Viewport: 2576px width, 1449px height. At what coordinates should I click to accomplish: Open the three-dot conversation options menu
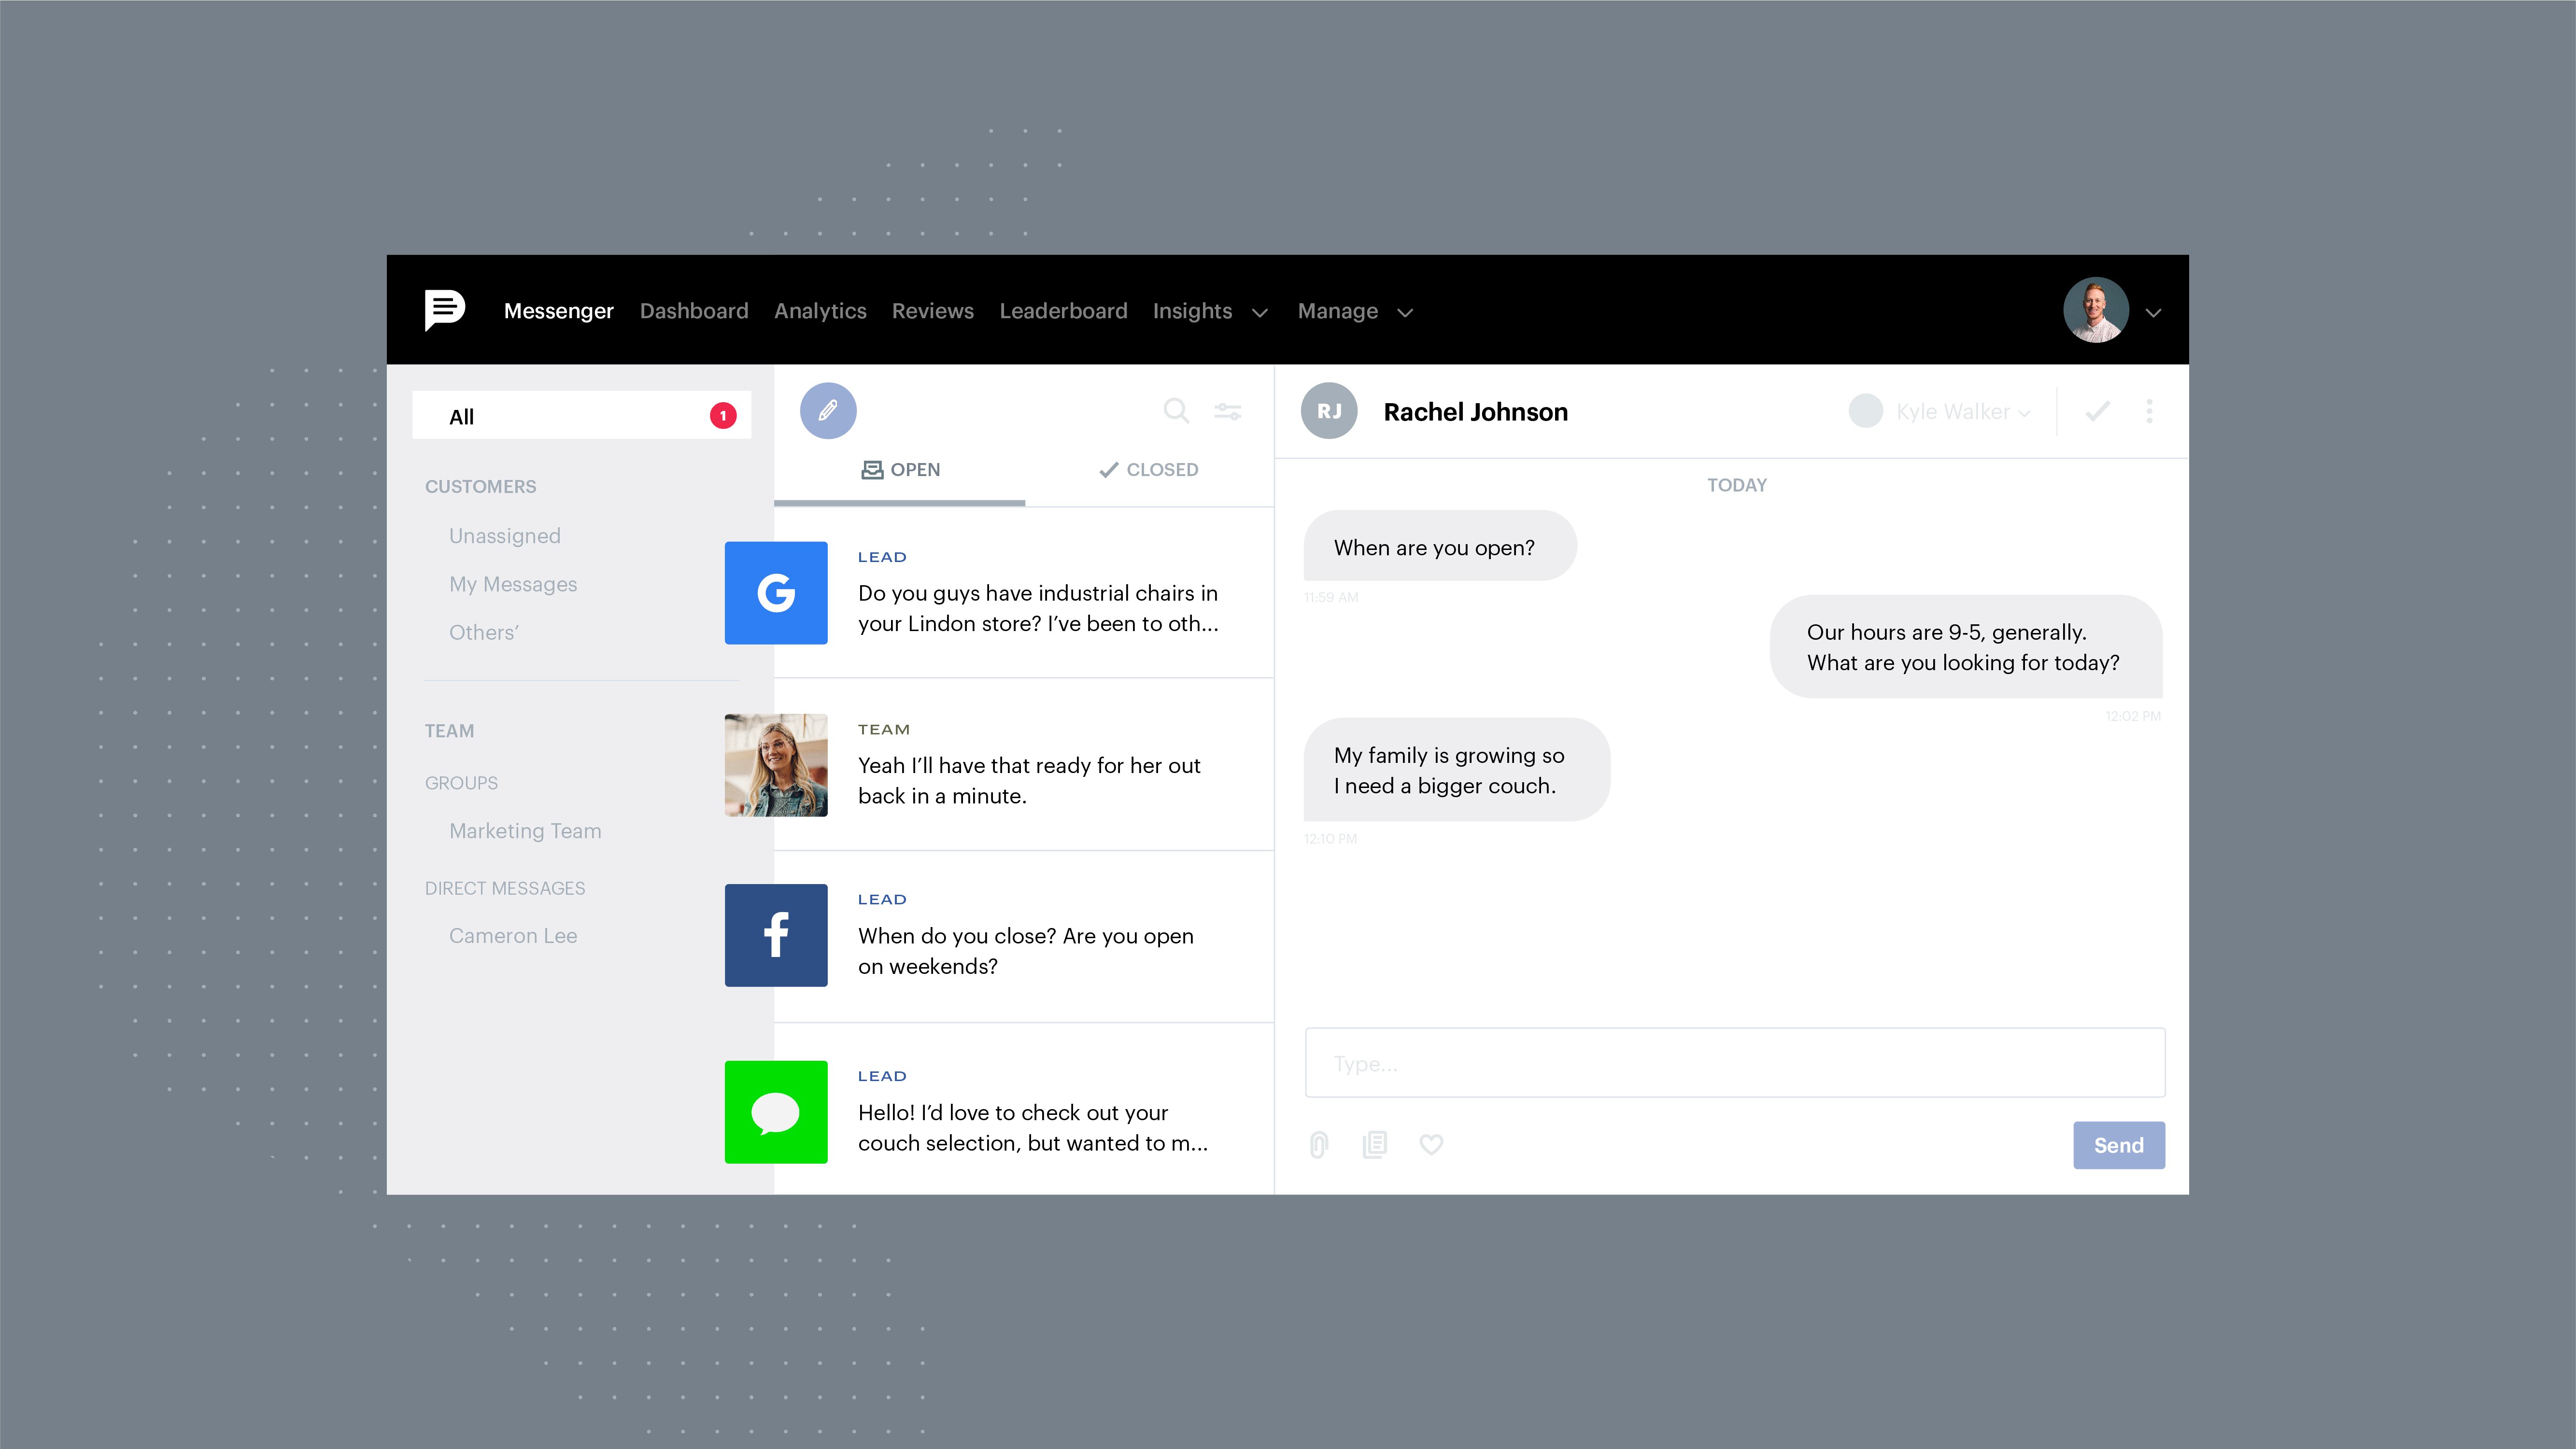pyautogui.click(x=2149, y=411)
